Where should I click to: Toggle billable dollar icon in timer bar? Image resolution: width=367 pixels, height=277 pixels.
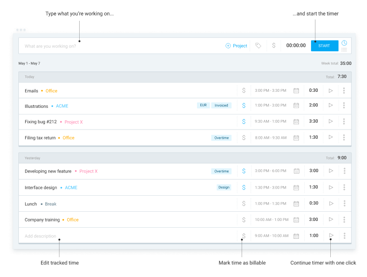coord(274,45)
